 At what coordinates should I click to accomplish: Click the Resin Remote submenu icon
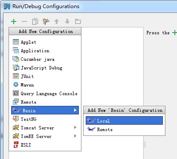tap(91, 129)
